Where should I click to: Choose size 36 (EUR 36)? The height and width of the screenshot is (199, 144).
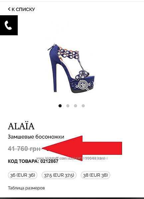pos(23,175)
